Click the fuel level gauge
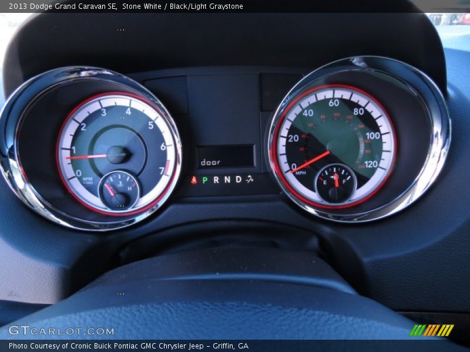This screenshot has width=470, height=352. pos(335,184)
